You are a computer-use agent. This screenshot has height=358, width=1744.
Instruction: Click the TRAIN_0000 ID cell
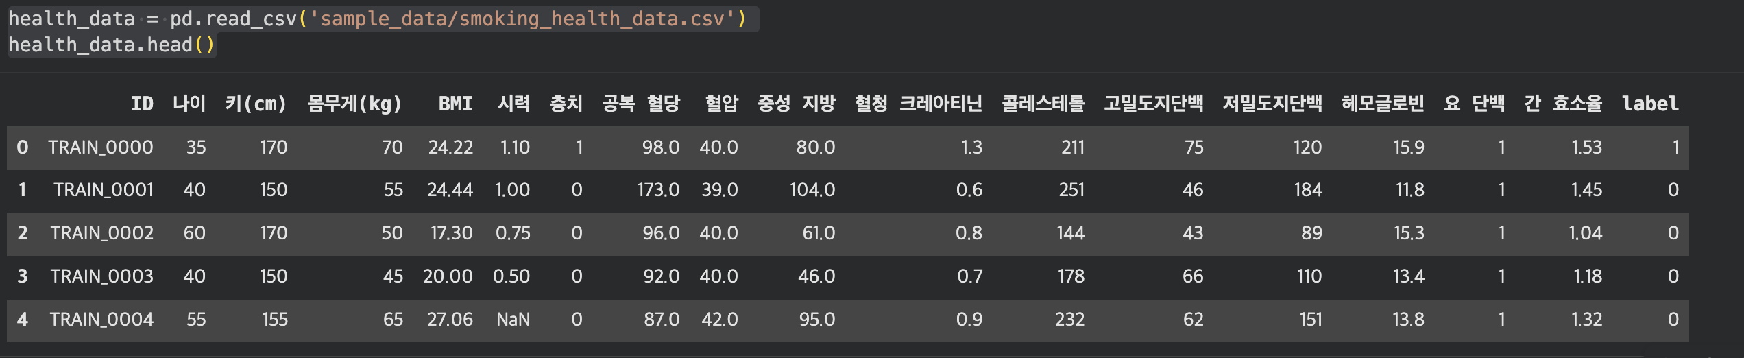[x=101, y=147]
